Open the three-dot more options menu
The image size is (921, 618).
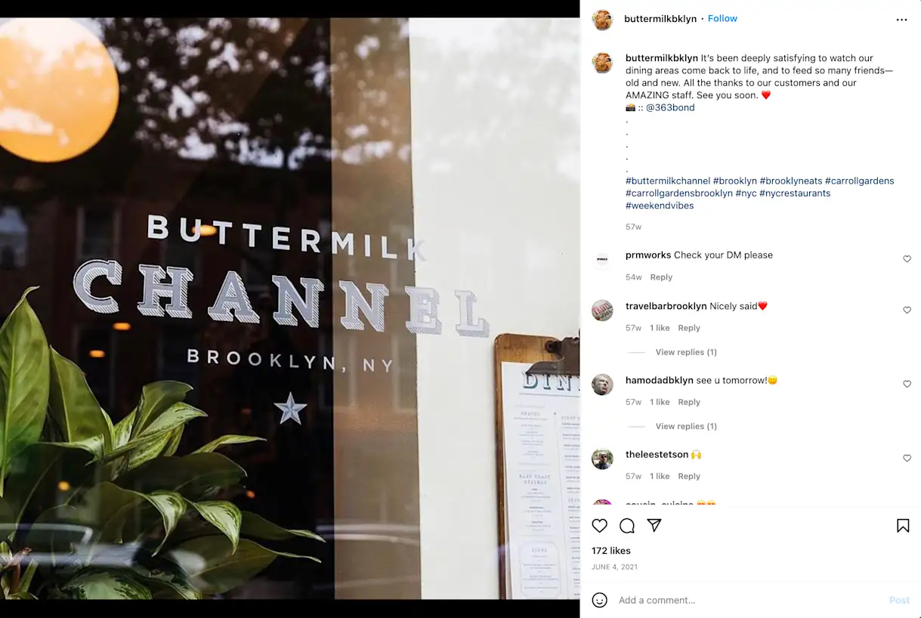click(901, 20)
